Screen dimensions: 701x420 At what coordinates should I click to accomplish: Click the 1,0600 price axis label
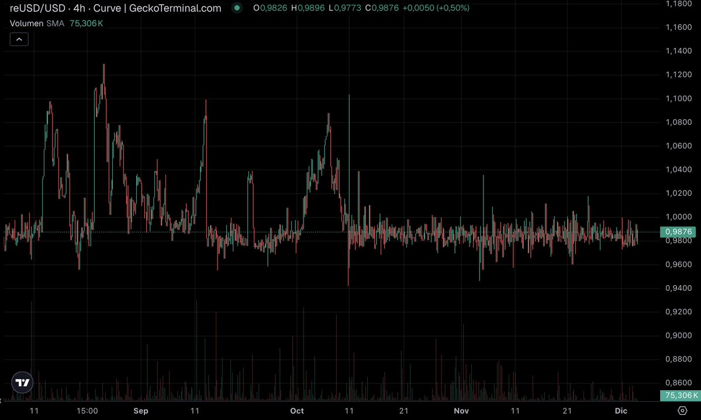click(x=679, y=145)
